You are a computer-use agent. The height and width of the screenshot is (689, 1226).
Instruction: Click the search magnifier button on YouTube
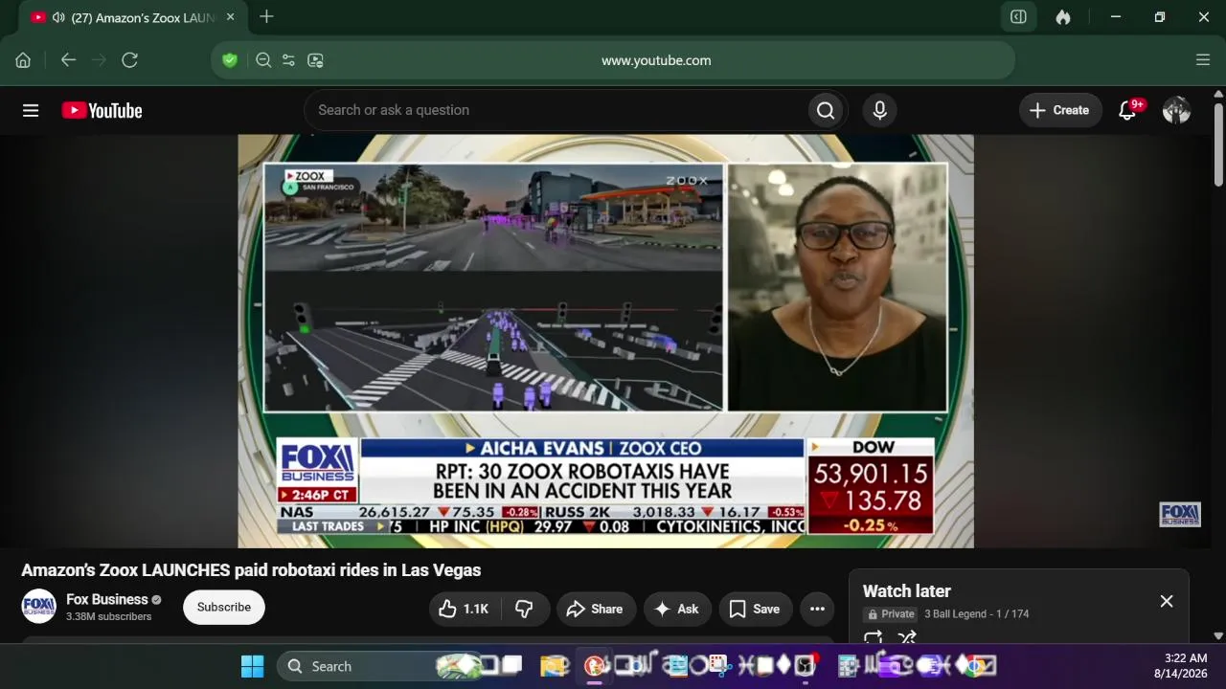coord(826,110)
